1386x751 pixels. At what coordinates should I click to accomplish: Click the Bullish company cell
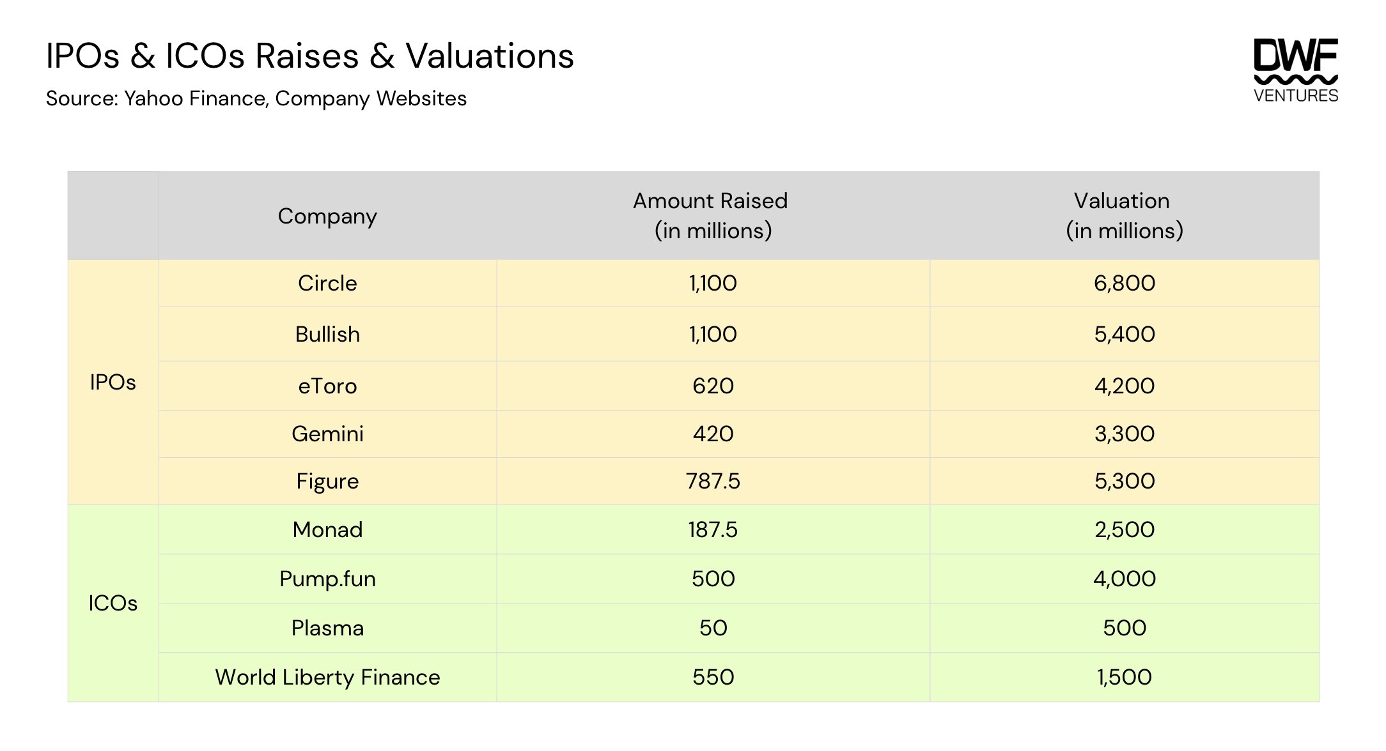click(327, 334)
